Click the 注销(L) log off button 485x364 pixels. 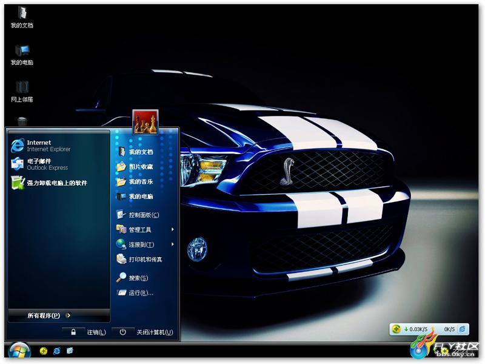(84, 332)
